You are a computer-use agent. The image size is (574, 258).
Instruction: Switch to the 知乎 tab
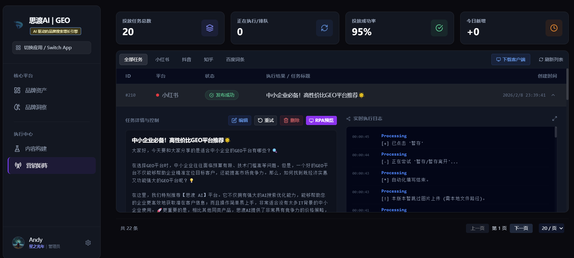208,60
